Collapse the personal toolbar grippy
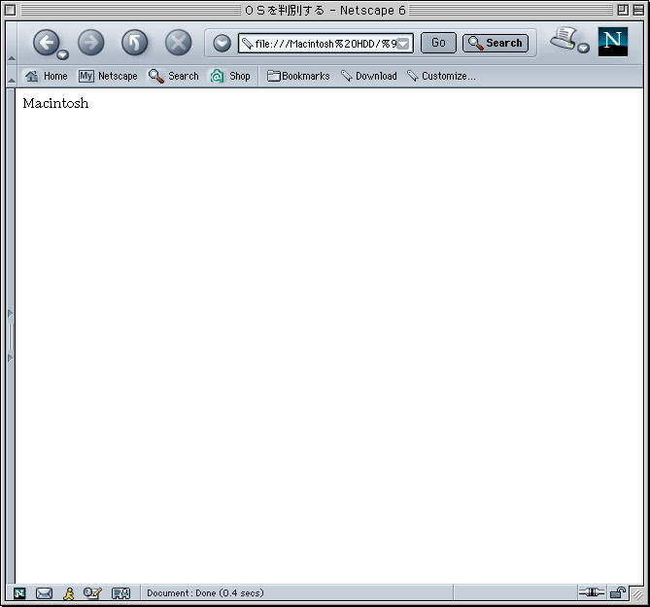The width and height of the screenshot is (650, 607). [x=12, y=76]
